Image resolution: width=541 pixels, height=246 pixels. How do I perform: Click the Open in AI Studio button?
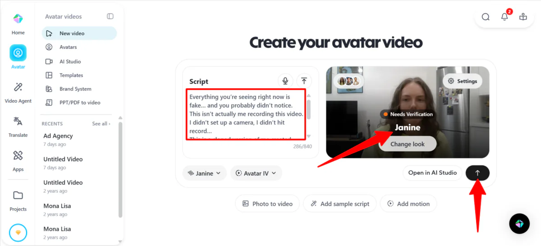(432, 173)
